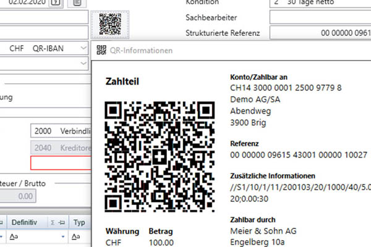
Task: Open the Kondition field showing 30 Tage netto
Action: pos(320,3)
